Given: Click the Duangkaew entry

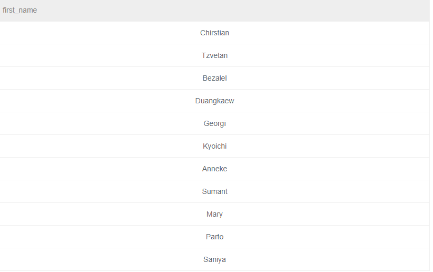Looking at the screenshot, I should 214,101.
